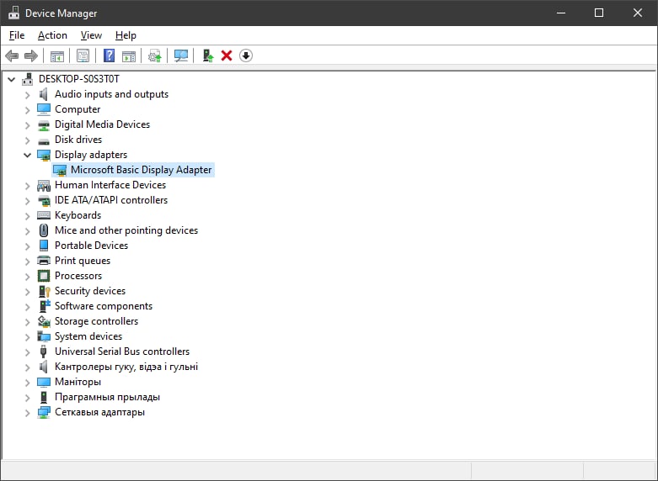This screenshot has height=481, width=658.
Task: Expand the Portable Devices node
Action: [x=27, y=246]
